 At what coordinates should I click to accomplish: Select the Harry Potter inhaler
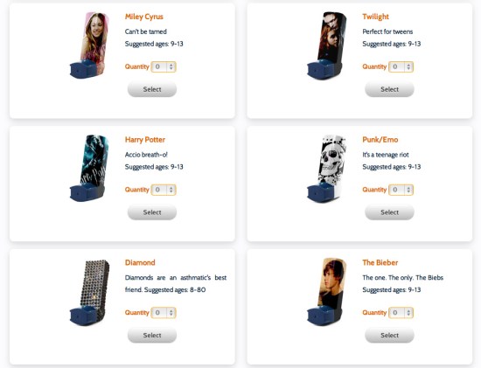(x=152, y=212)
